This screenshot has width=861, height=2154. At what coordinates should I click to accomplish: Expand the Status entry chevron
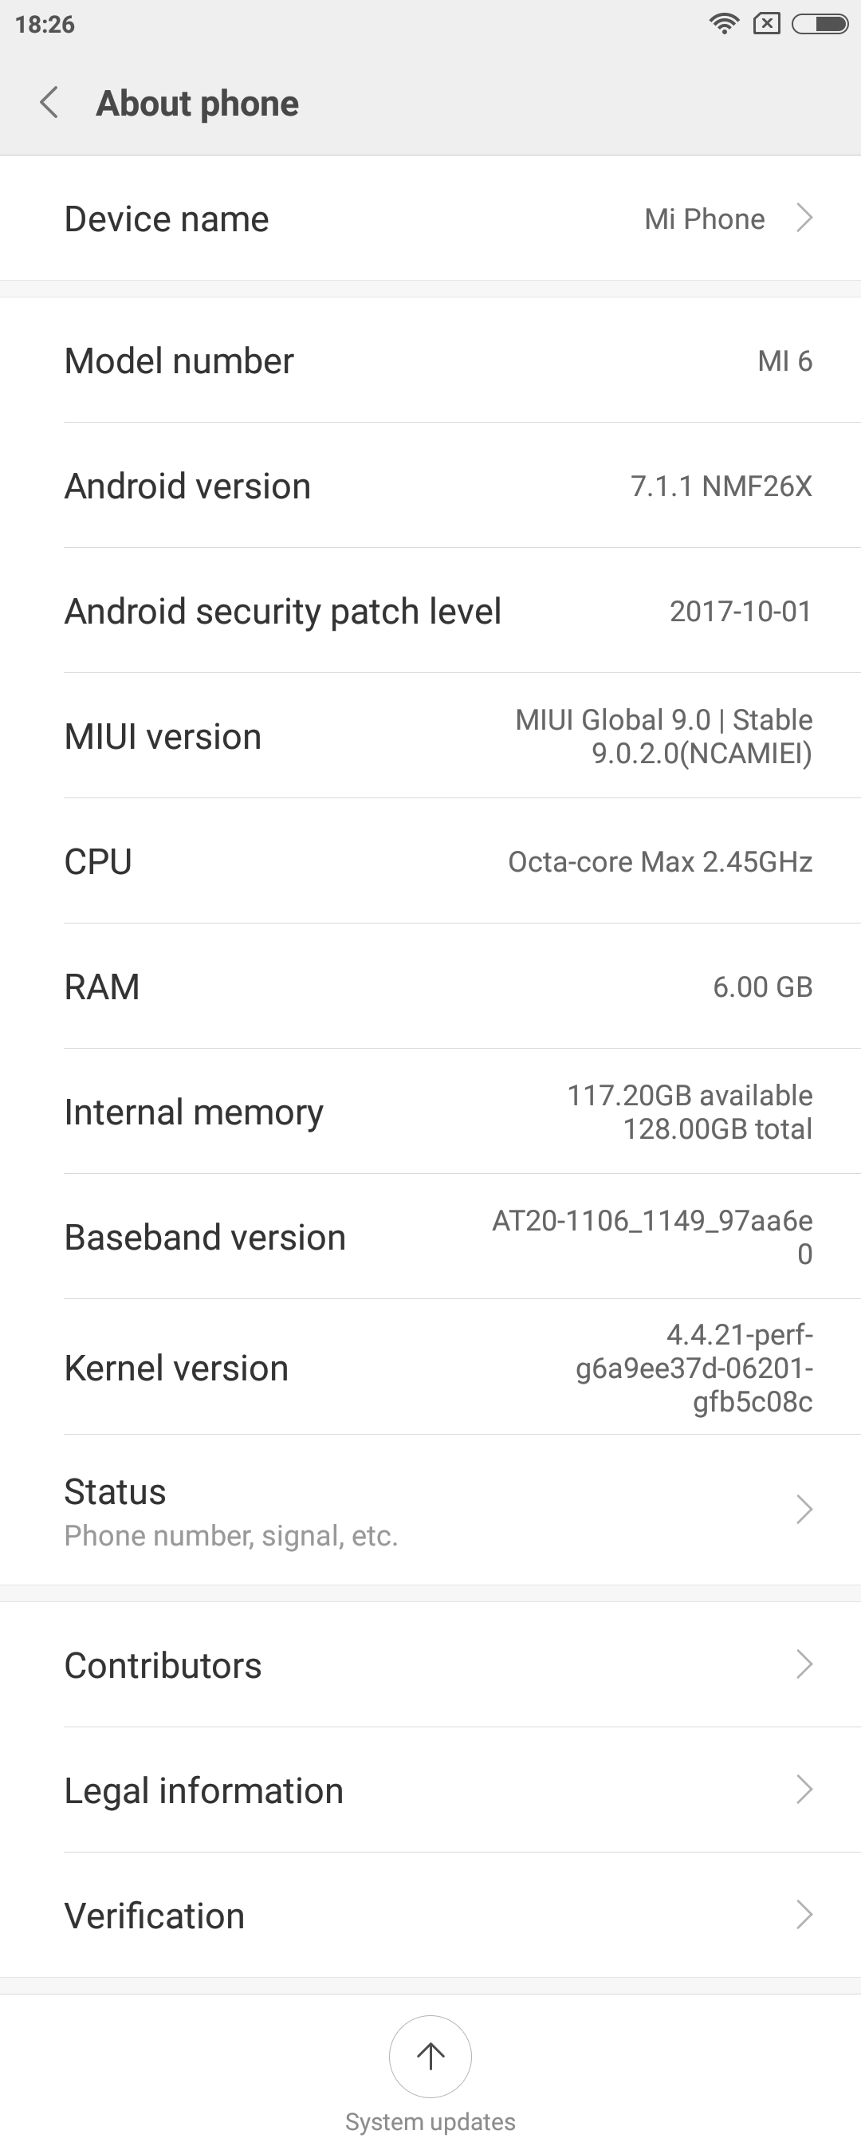click(x=804, y=1510)
